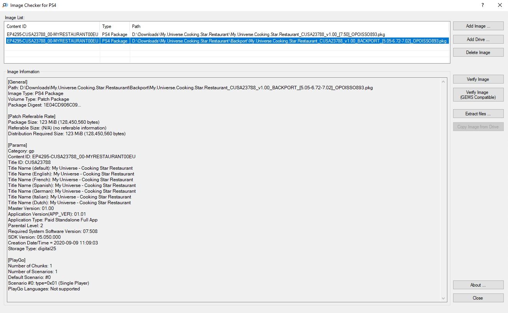Click the Category: gp line

(21, 151)
